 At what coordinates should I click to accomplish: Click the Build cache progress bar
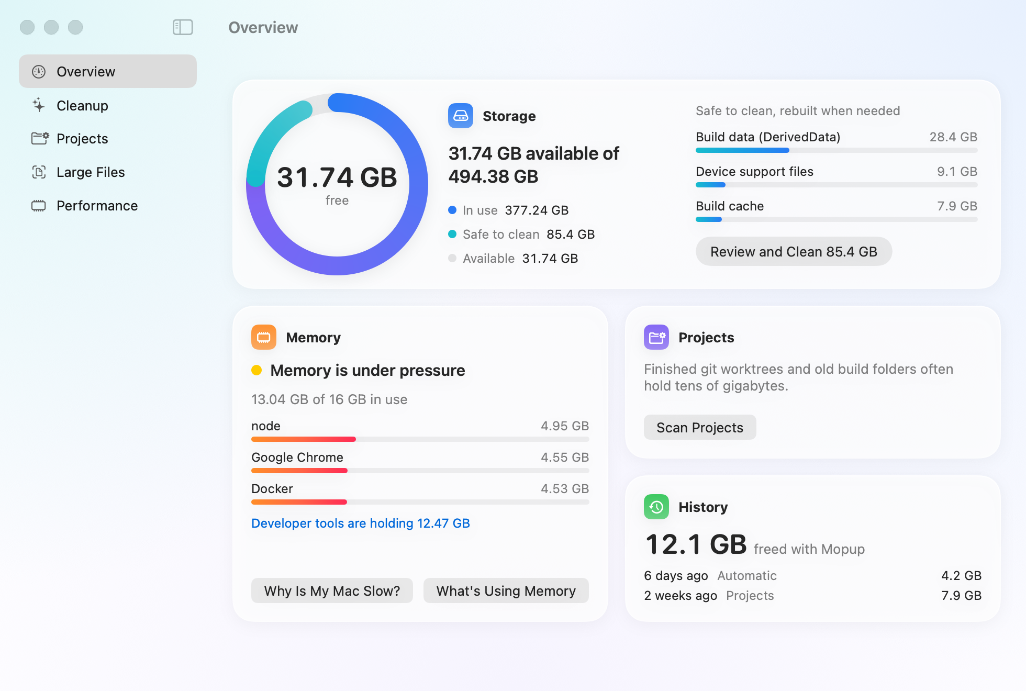coord(837,219)
